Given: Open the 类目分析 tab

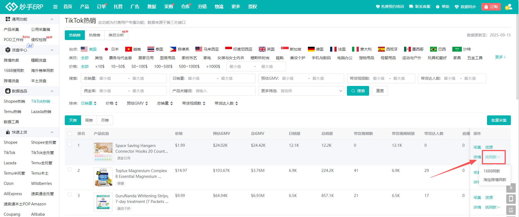Looking at the screenshot, I should point(116,35).
